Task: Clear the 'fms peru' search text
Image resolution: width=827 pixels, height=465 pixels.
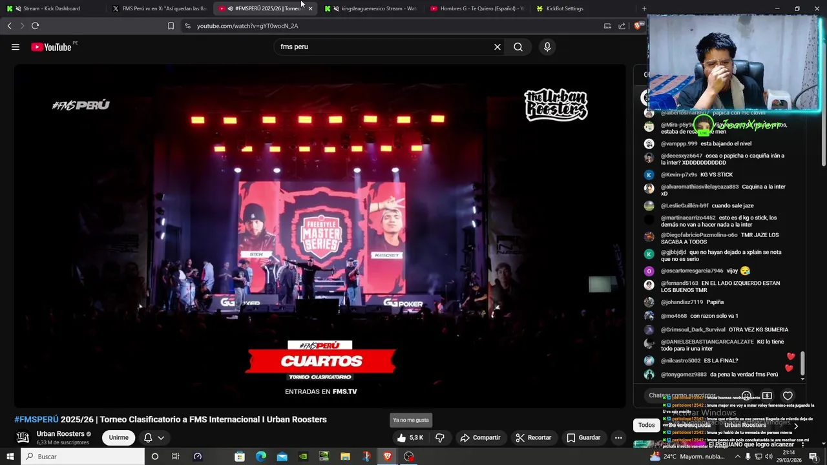Action: pyautogui.click(x=497, y=46)
